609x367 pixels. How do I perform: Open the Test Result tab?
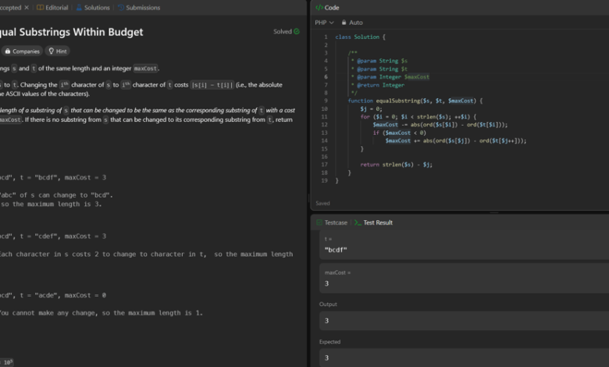(x=373, y=223)
